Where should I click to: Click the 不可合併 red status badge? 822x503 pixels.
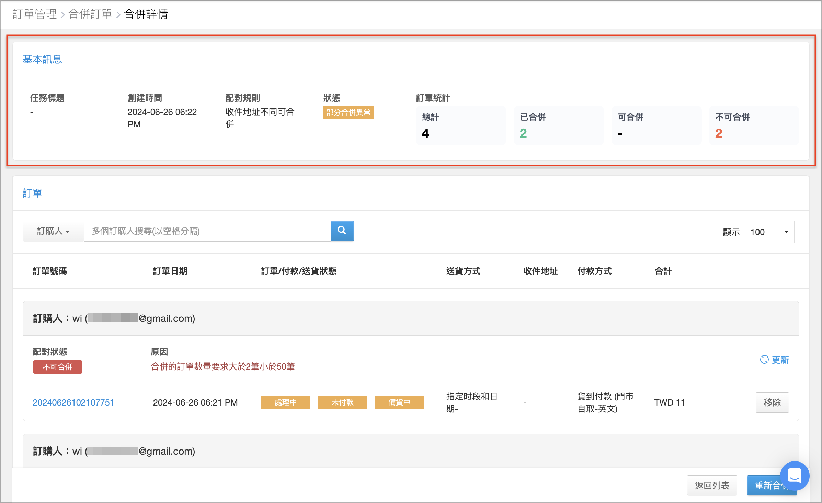tap(57, 367)
